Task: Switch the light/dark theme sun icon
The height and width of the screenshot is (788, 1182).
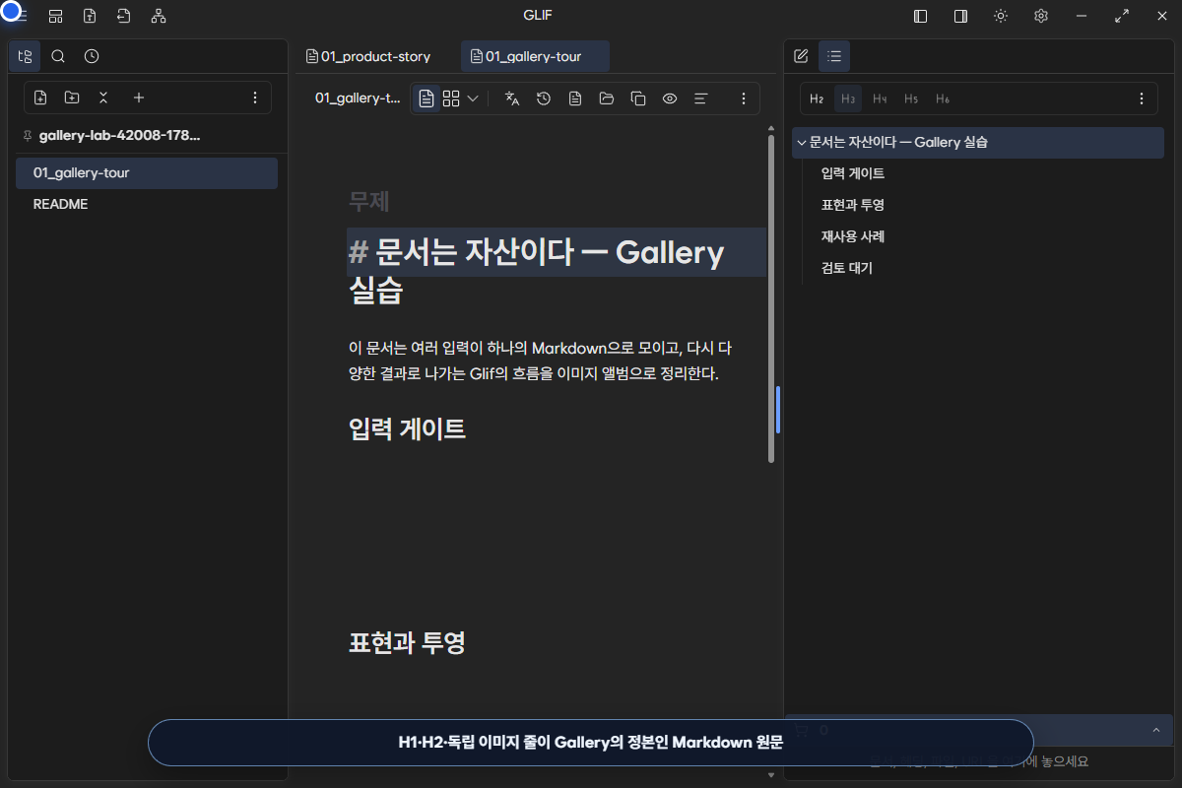Action: (1001, 16)
